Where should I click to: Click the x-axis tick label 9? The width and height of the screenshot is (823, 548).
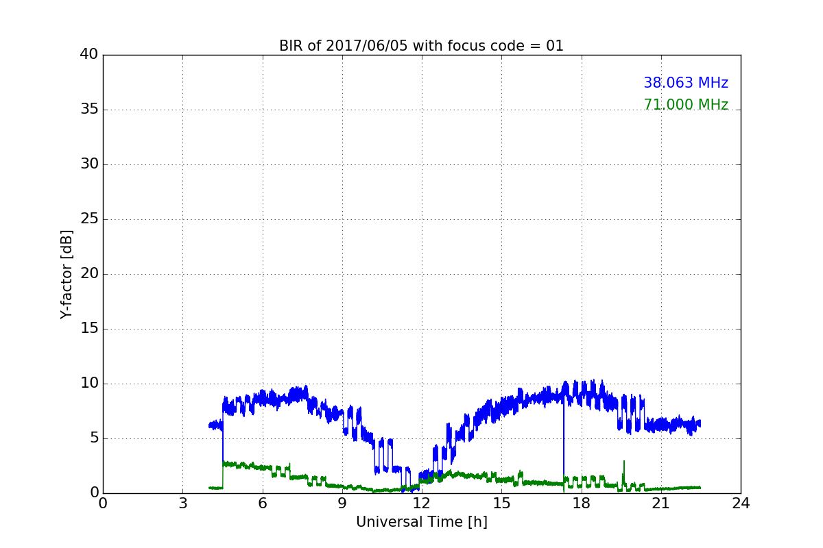click(342, 503)
